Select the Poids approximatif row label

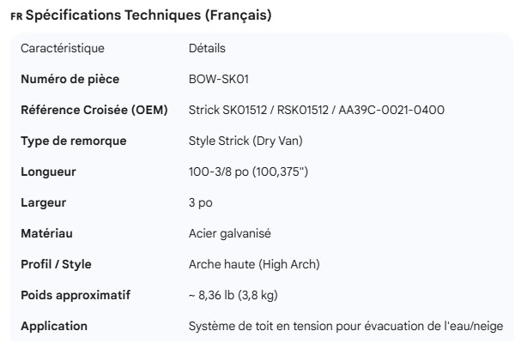click(76, 295)
